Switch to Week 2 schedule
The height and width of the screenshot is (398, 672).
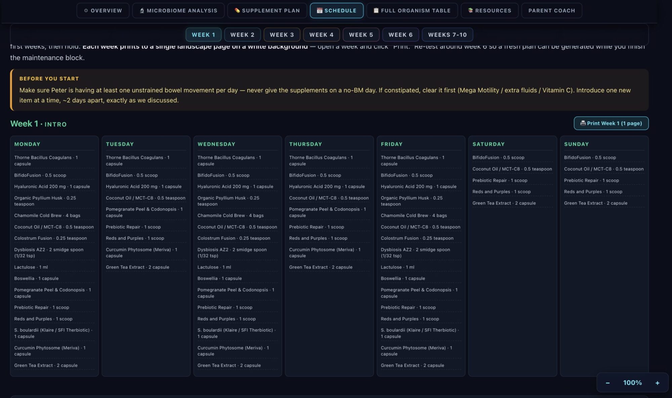coord(242,35)
